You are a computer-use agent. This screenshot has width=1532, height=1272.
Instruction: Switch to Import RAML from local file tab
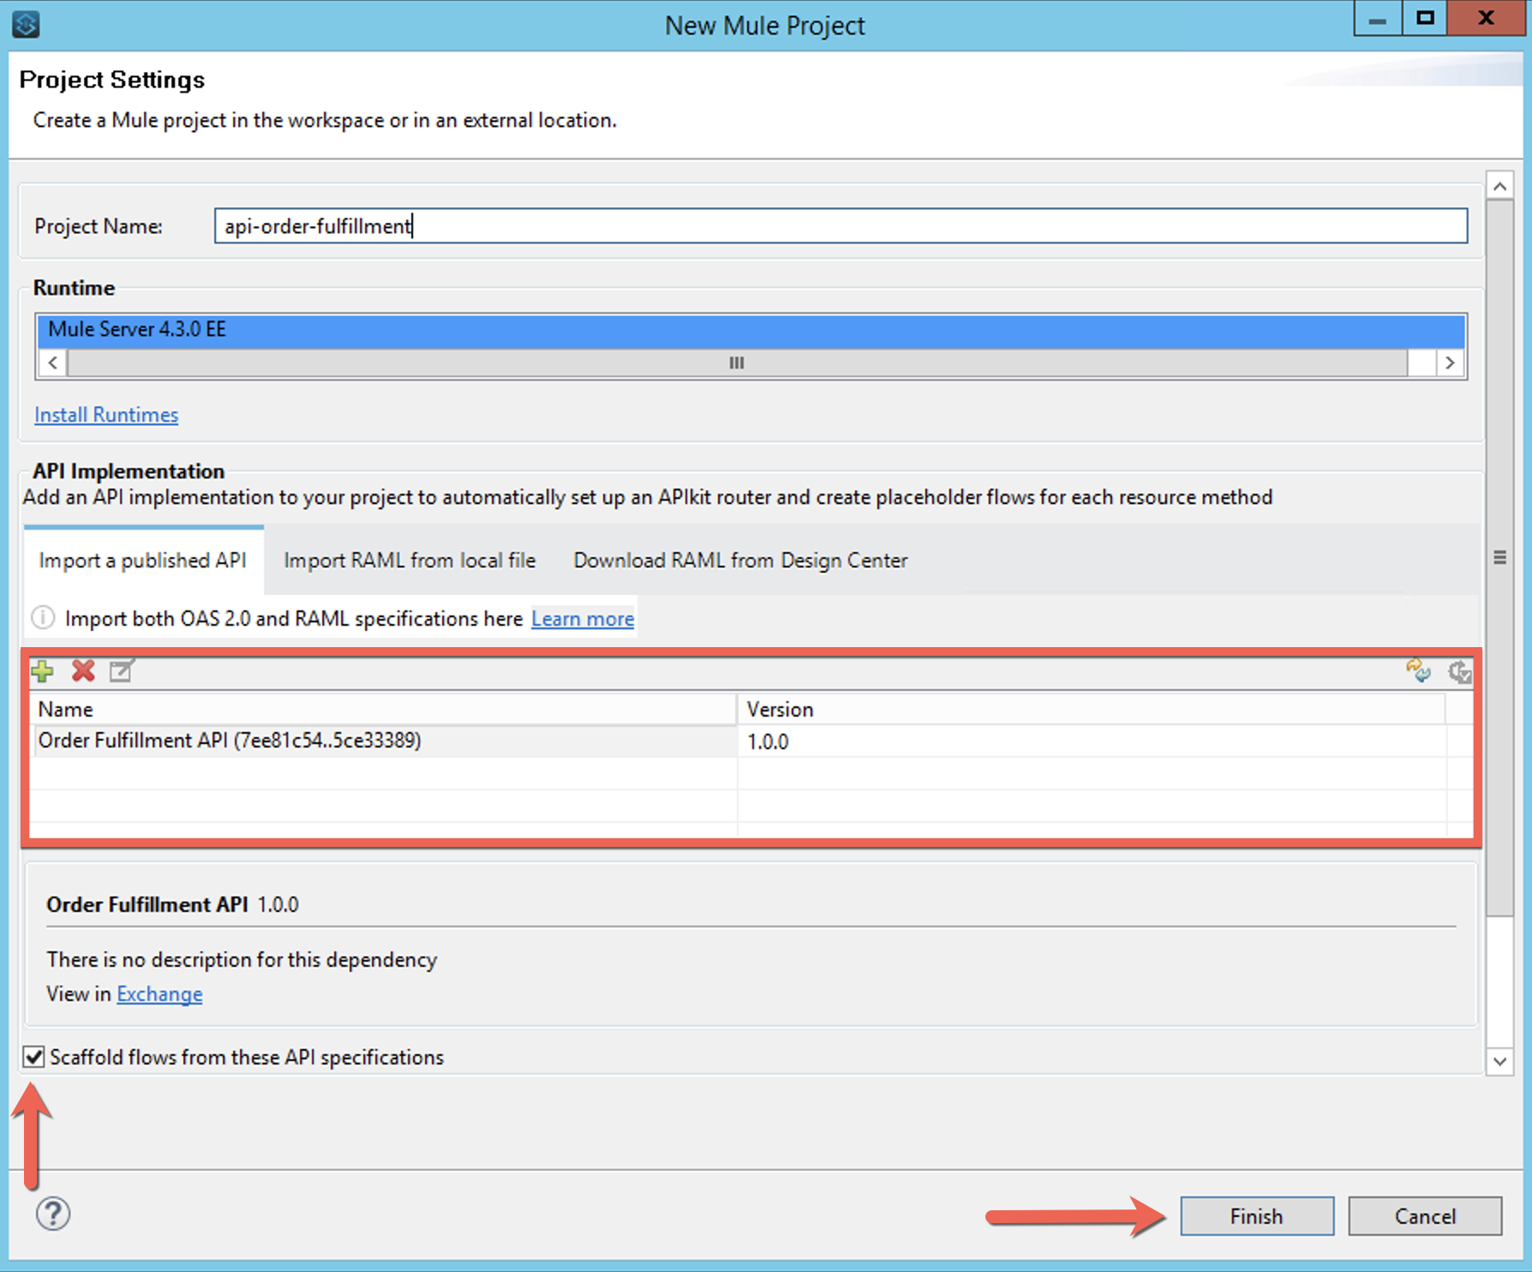click(x=410, y=561)
